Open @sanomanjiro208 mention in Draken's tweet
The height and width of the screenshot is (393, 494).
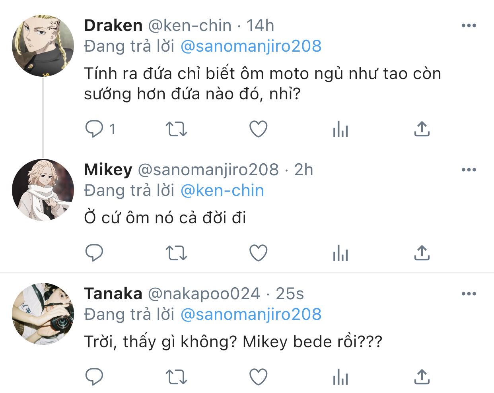(x=251, y=46)
